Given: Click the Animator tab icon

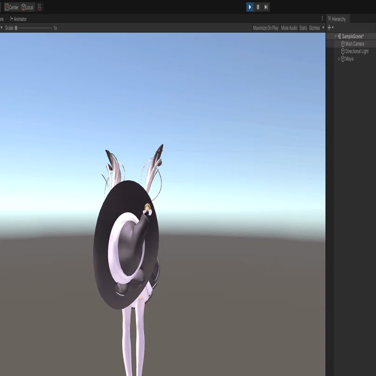Looking at the screenshot, I should [12, 19].
